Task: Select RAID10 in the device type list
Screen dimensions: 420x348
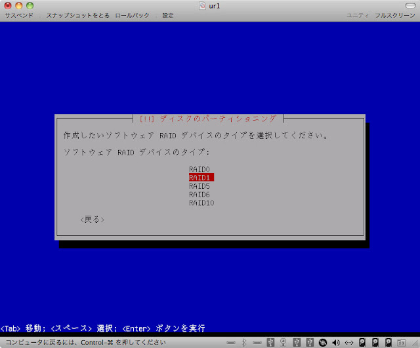Action: pyautogui.click(x=201, y=203)
